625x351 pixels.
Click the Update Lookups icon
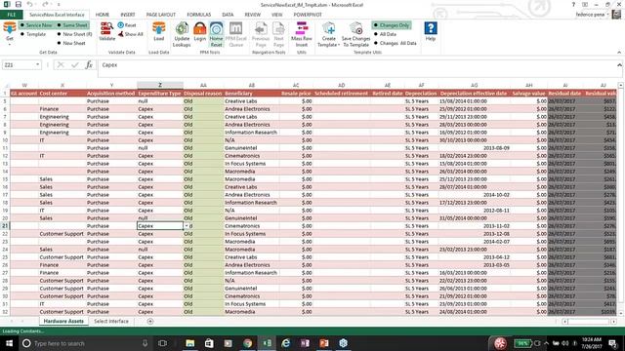[x=182, y=29]
